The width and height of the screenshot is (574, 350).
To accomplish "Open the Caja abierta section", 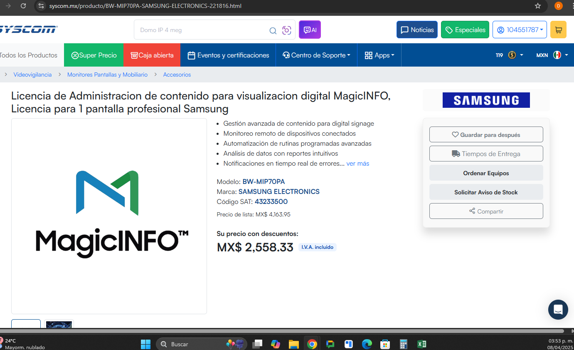I will 152,55.
